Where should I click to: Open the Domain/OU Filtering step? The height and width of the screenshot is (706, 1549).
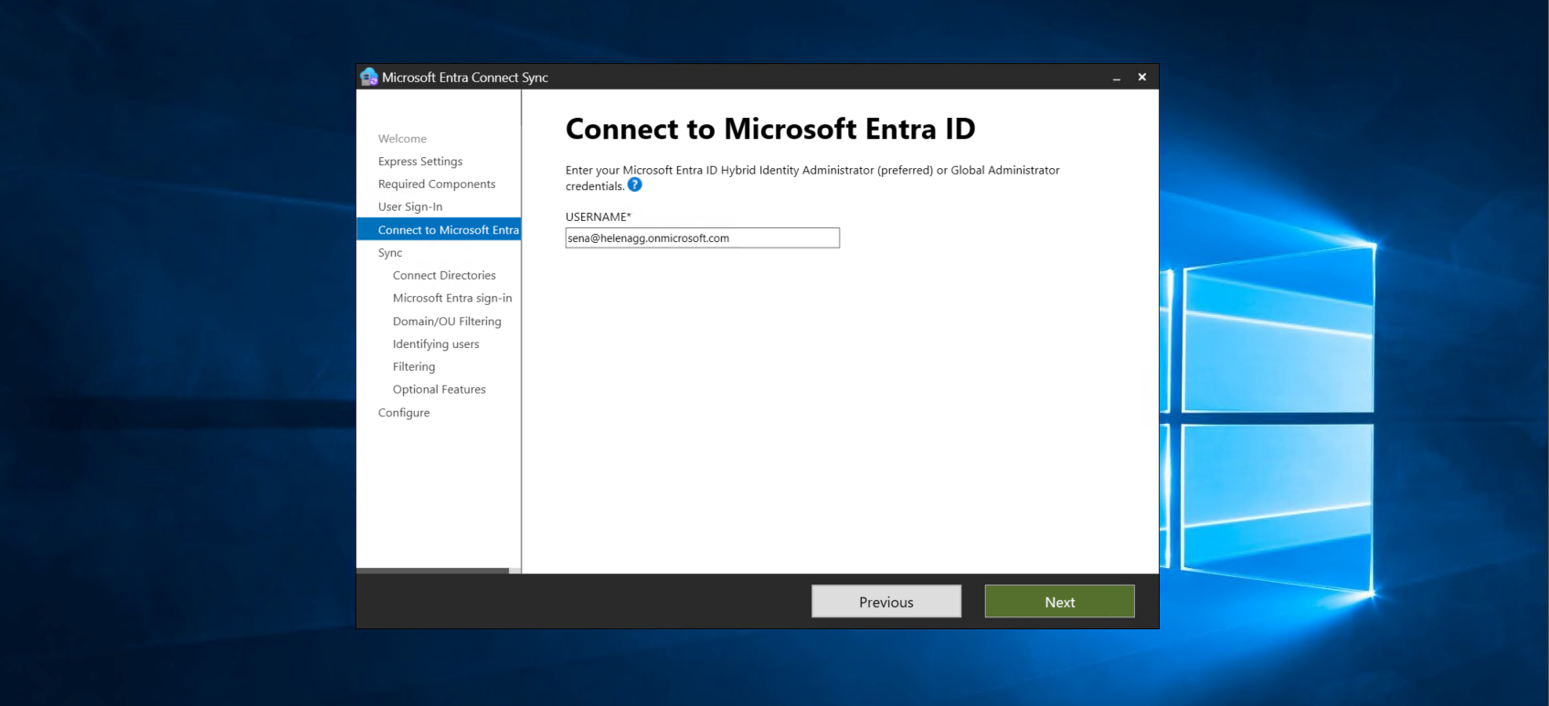click(x=447, y=321)
